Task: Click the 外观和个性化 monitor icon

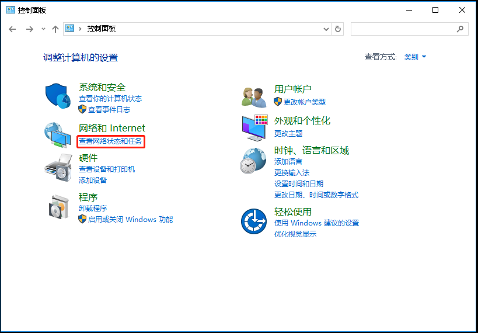Action: click(254, 128)
